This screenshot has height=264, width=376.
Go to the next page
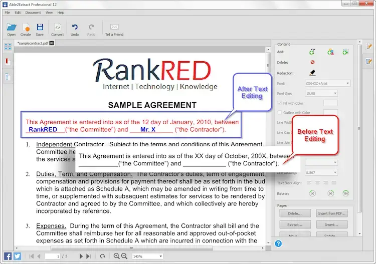[81, 256]
